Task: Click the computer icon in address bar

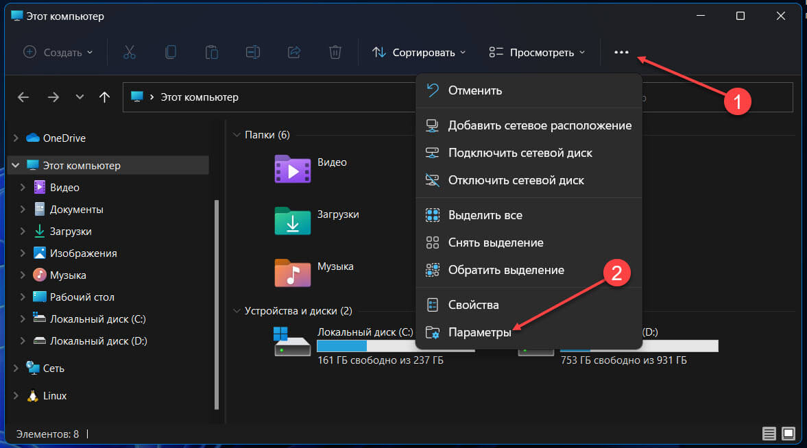Action: (137, 97)
